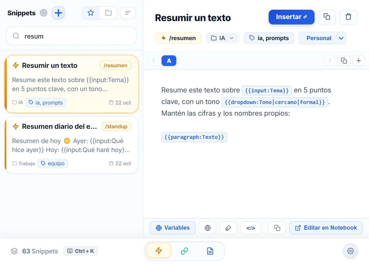
Task: Toggle the star favorites filter
Action: [91, 13]
